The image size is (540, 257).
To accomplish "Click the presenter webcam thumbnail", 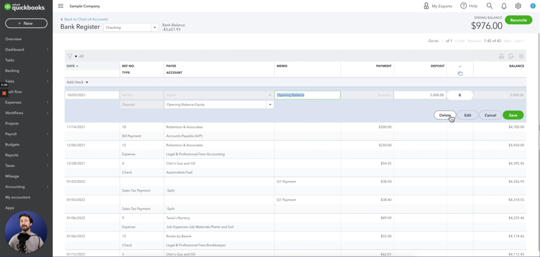I will 26,232.
